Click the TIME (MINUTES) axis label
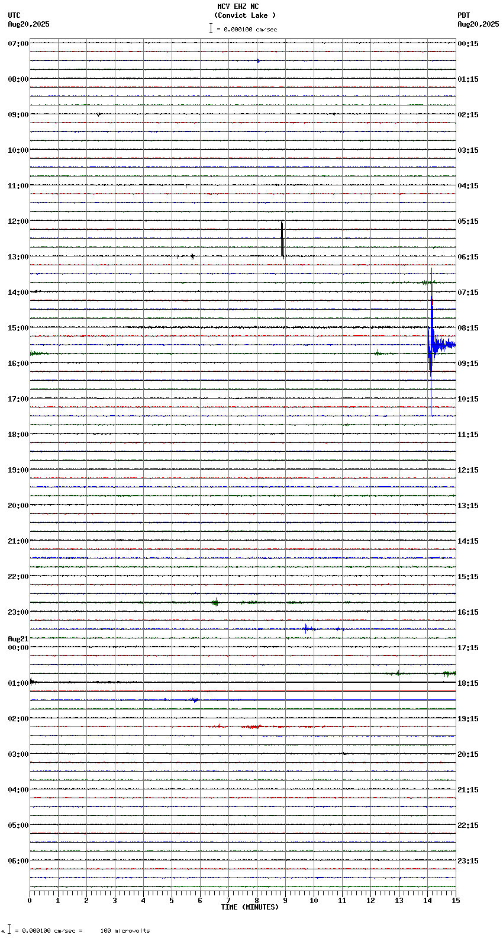 [x=250, y=907]
